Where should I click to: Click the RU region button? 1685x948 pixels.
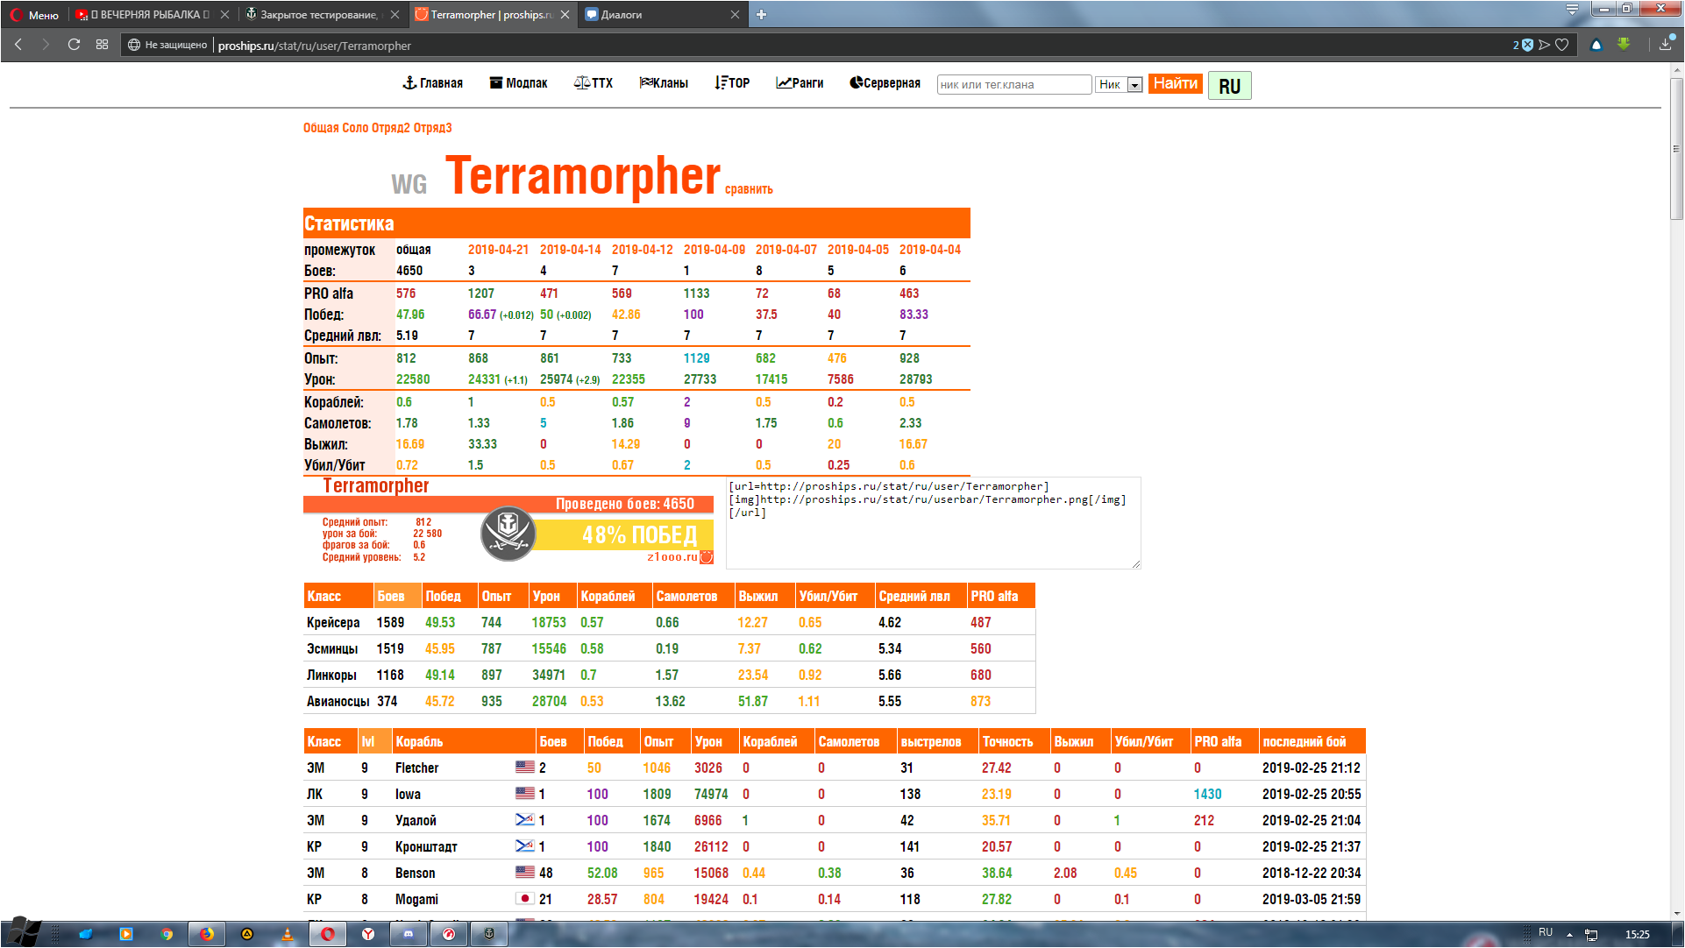click(1229, 86)
